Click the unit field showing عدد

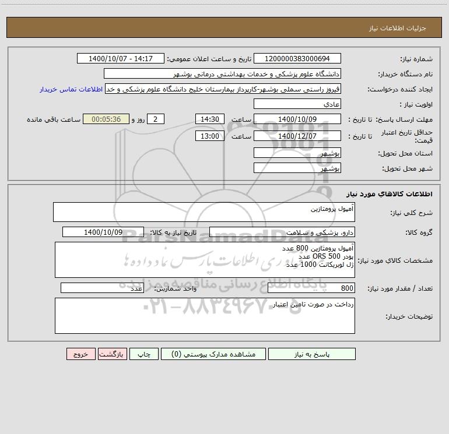click(x=102, y=288)
